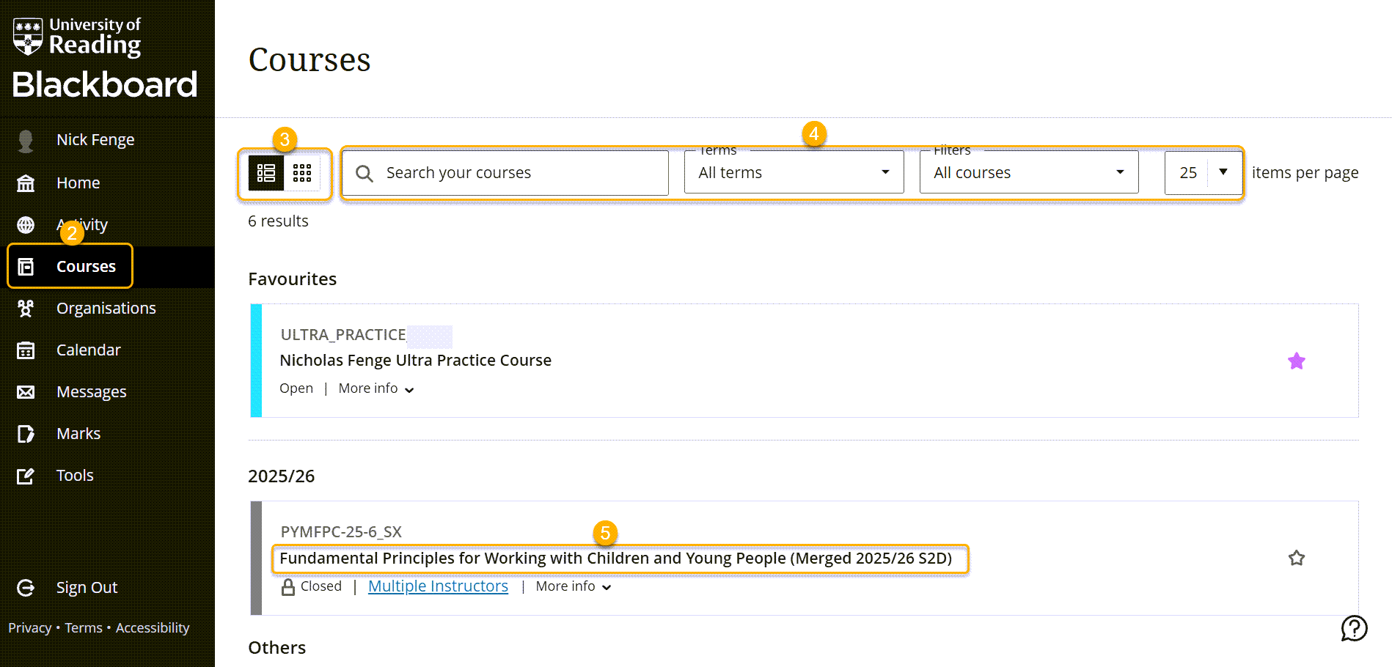Expand More info for Fundamental Principles course
This screenshot has height=667, width=1392.
tap(573, 586)
